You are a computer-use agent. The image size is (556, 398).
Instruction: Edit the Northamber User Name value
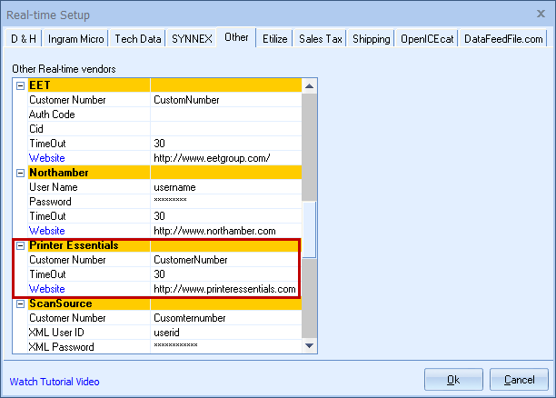coord(226,187)
